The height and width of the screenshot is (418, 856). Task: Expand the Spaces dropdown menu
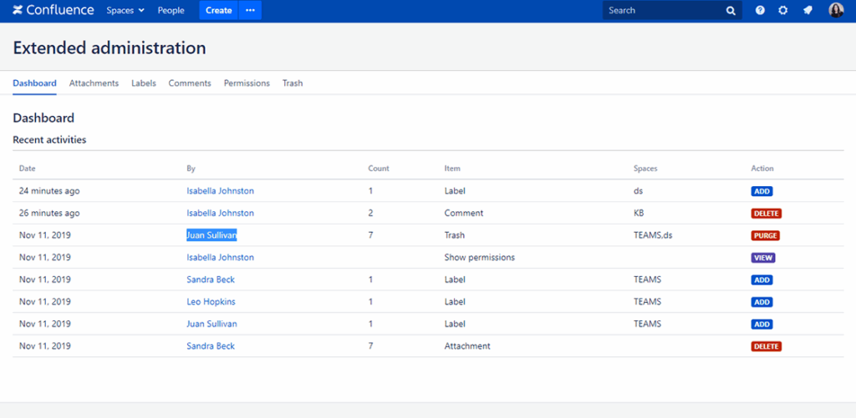click(125, 11)
